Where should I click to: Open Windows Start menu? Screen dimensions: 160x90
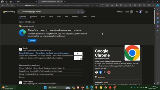pos(45,87)
